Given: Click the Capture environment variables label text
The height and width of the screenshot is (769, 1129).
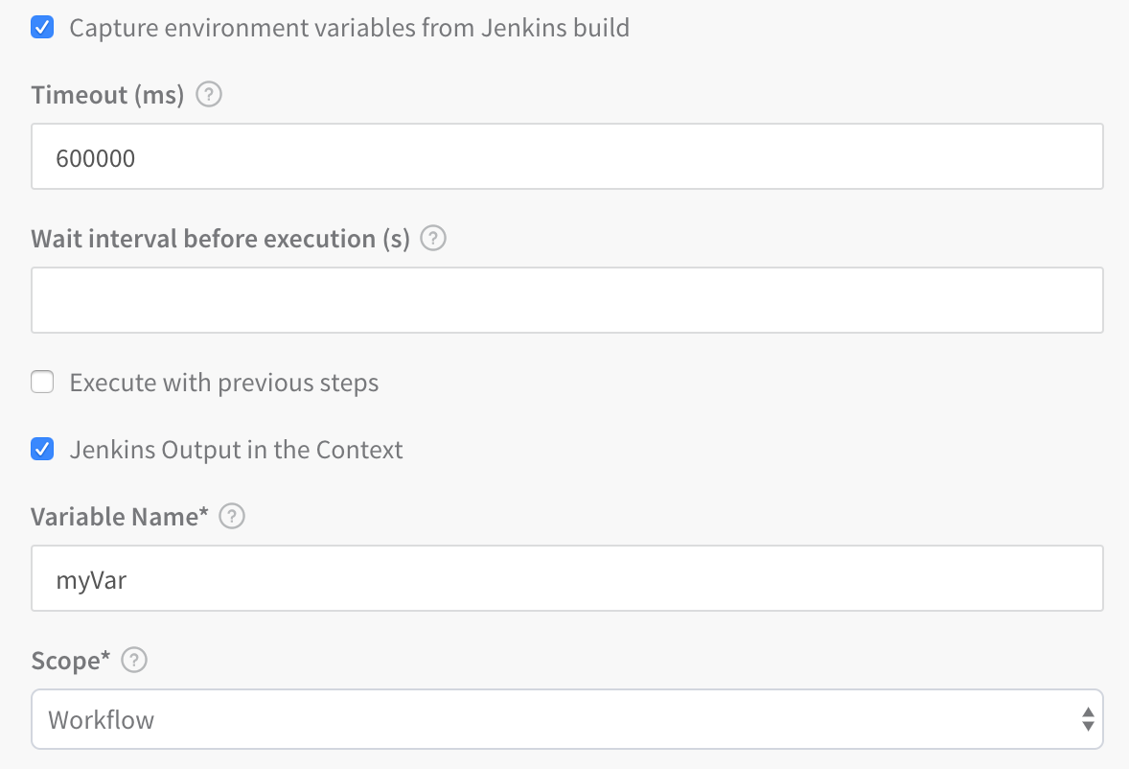Looking at the screenshot, I should [349, 28].
